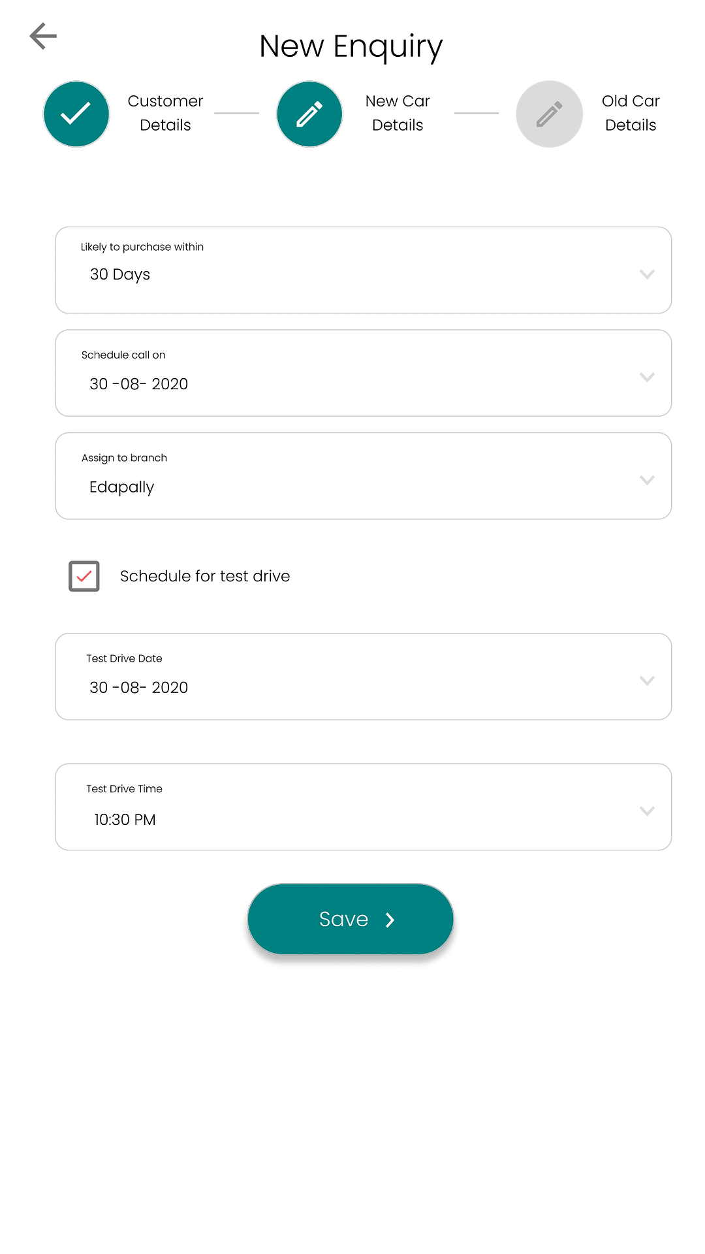Click the Save button
The width and height of the screenshot is (705, 1254).
click(351, 919)
